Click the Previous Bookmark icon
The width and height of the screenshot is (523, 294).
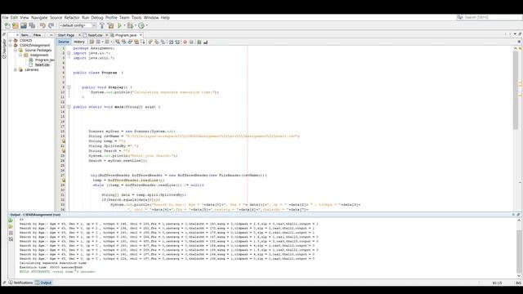coord(150,42)
